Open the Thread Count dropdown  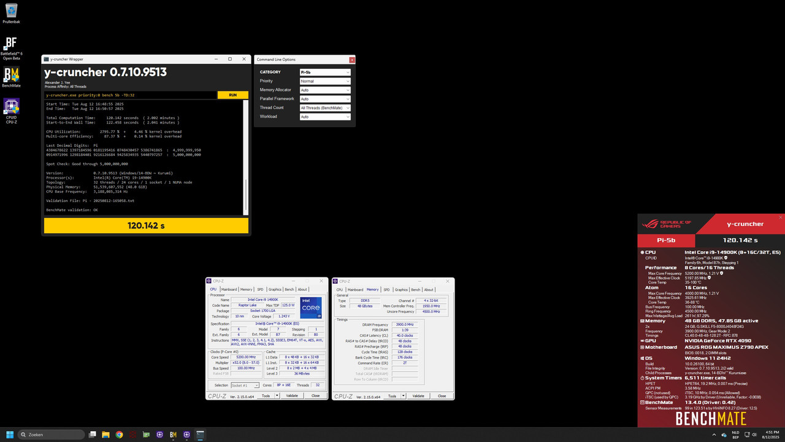pos(325,107)
